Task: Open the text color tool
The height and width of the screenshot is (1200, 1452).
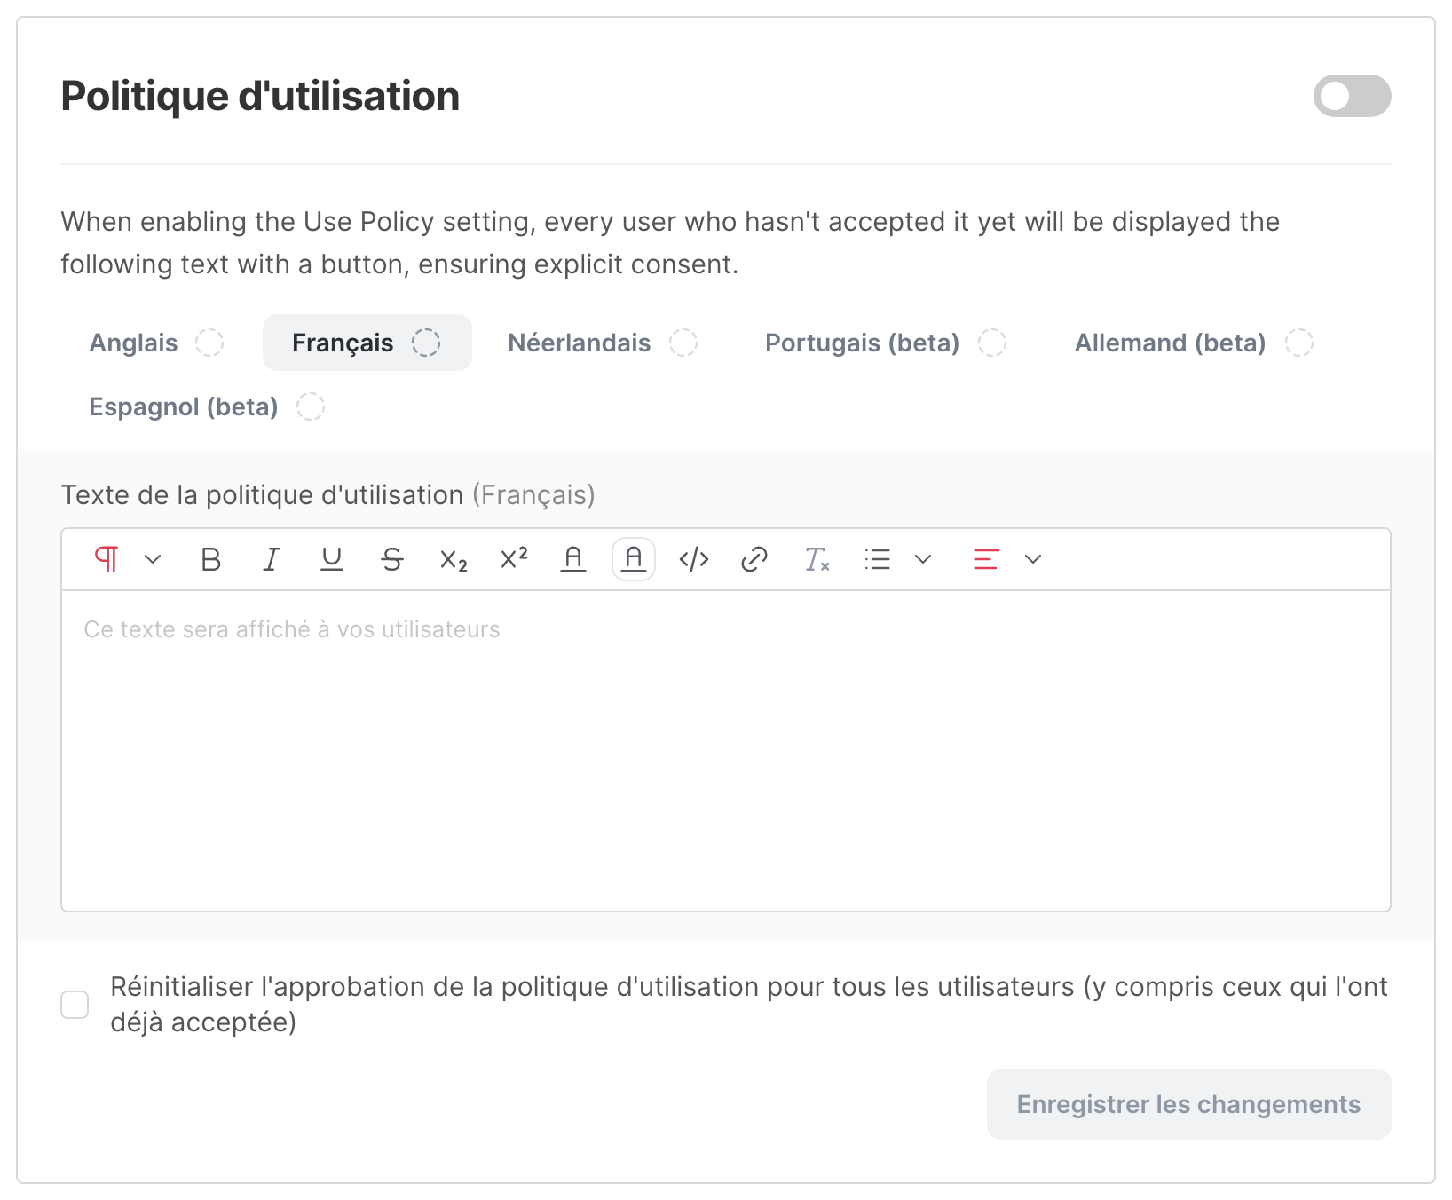Action: pyautogui.click(x=573, y=559)
